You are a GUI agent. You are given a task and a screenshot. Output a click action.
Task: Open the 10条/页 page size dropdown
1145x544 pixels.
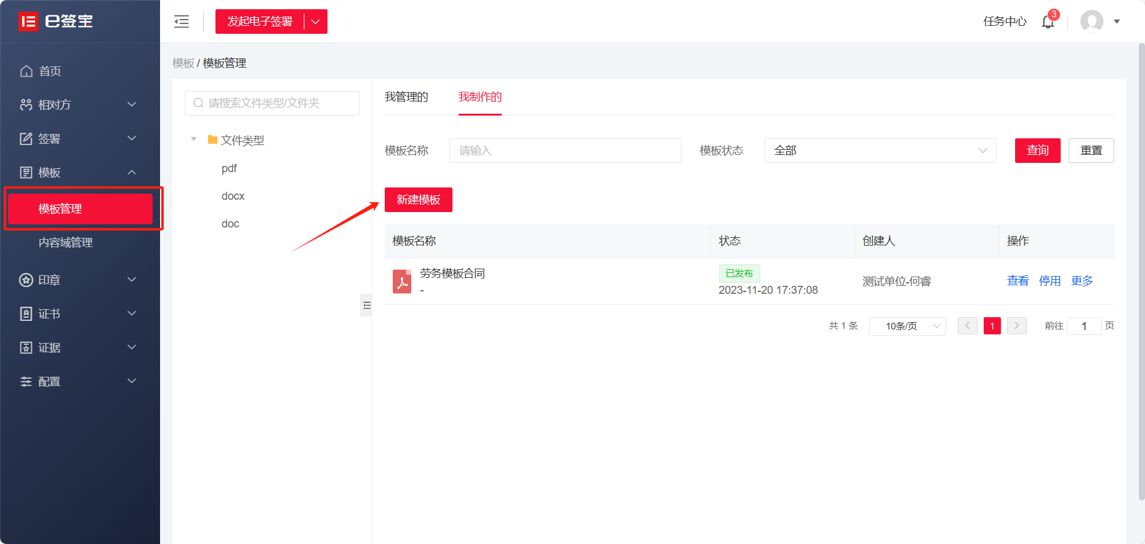point(907,326)
